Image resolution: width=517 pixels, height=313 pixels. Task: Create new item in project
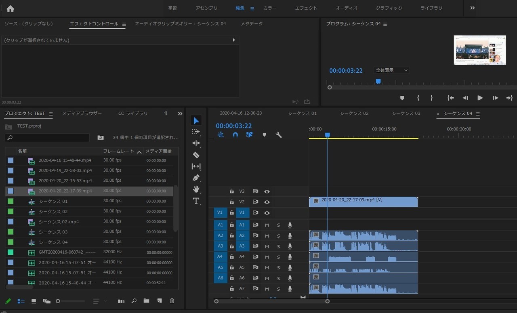pyautogui.click(x=160, y=301)
